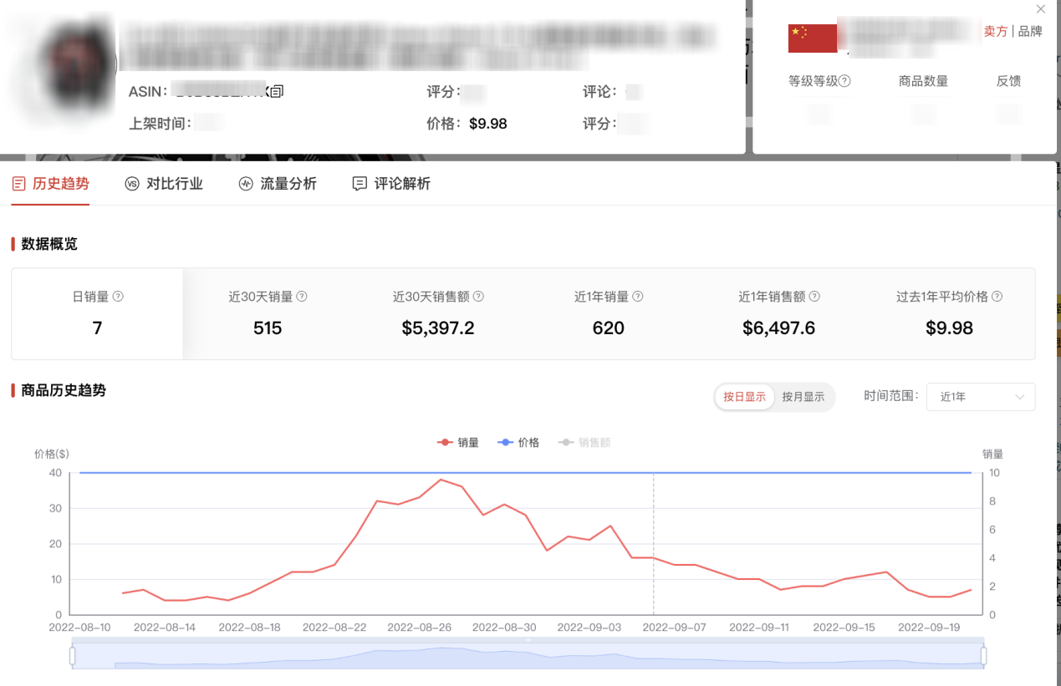Switch to 按月显示 view
1061x686 pixels.
[802, 397]
